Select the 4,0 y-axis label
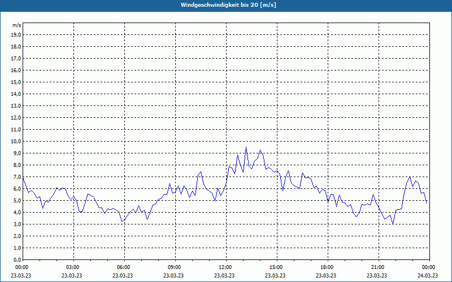This screenshot has width=452, height=282. coord(17,213)
